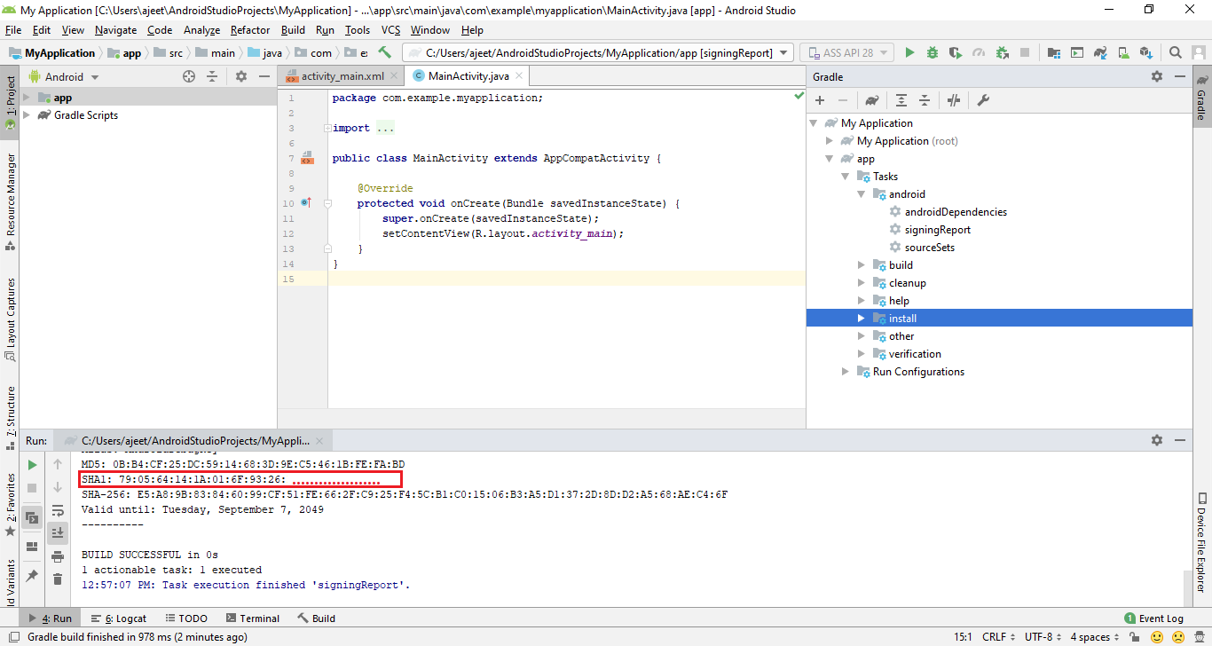Expand Gradle Scripts in Project tree

[x=27, y=115]
